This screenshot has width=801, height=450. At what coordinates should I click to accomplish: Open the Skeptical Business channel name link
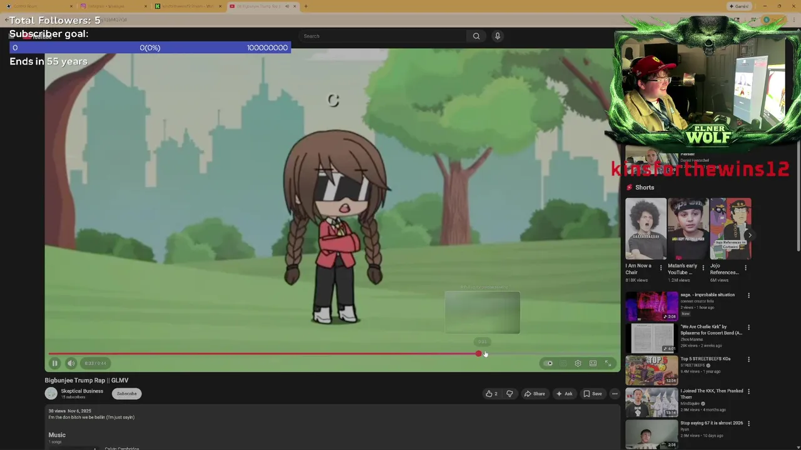pos(82,391)
